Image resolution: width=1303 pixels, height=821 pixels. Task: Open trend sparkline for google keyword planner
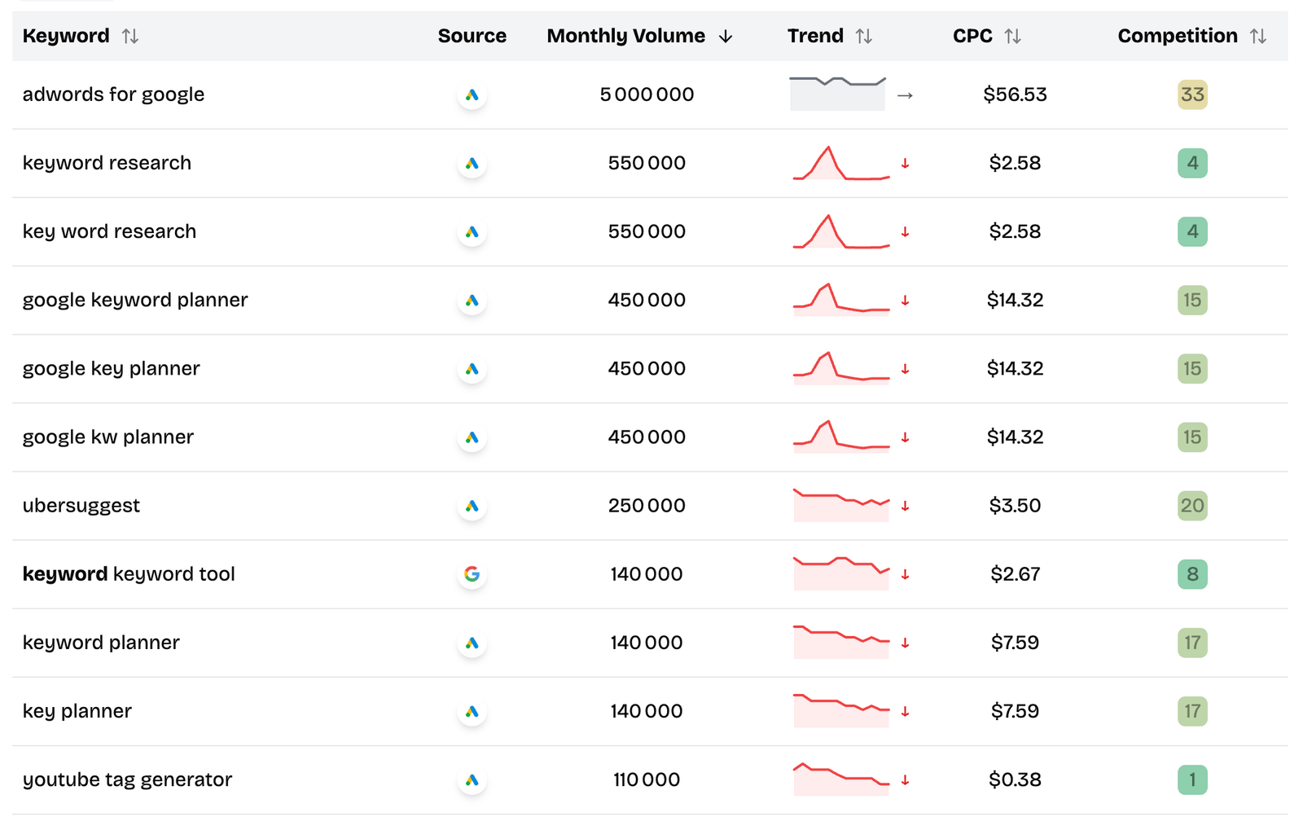(841, 300)
